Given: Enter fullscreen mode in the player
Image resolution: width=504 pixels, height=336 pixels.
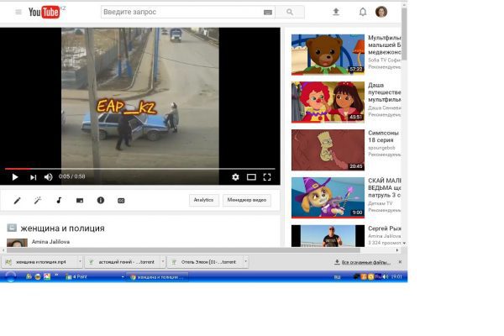Looking at the screenshot, I should [267, 177].
